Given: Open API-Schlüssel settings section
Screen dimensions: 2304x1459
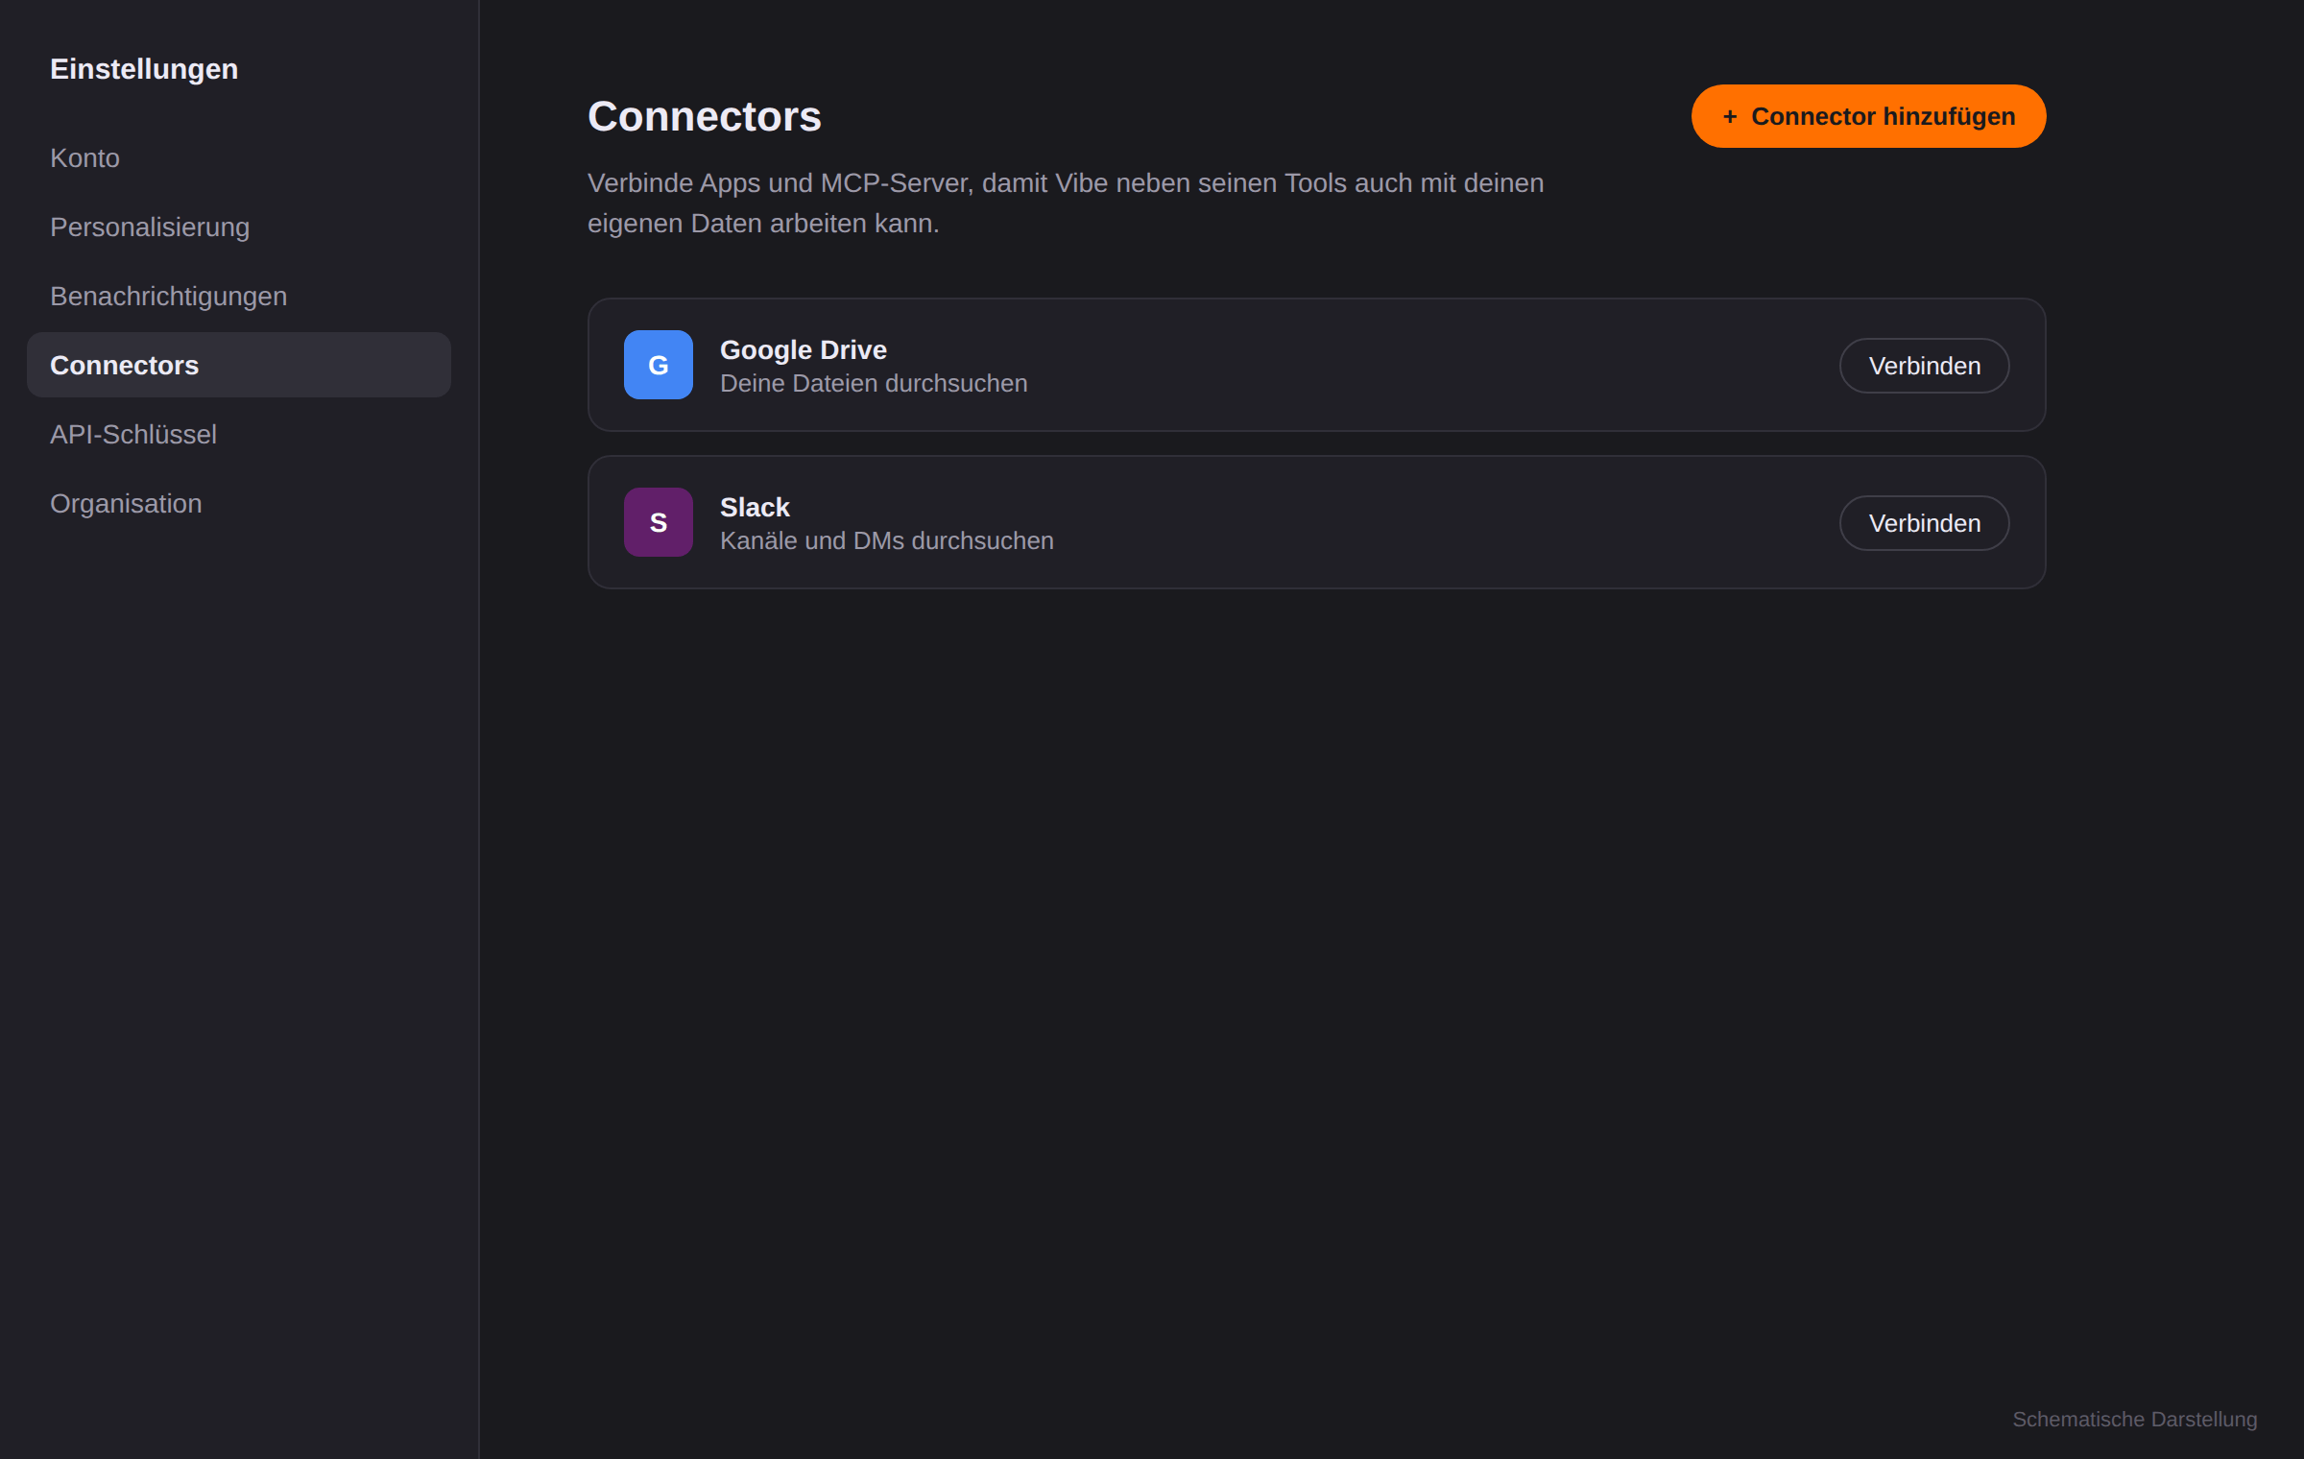Looking at the screenshot, I should click(x=239, y=435).
